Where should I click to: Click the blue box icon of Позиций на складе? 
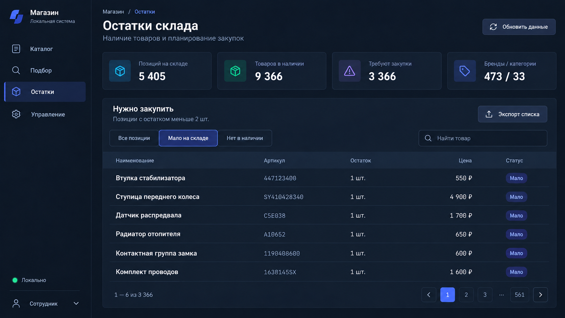120,71
